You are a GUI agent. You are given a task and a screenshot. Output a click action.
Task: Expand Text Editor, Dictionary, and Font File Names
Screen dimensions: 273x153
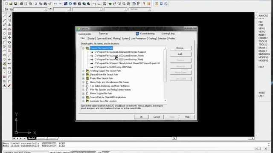click(83, 86)
